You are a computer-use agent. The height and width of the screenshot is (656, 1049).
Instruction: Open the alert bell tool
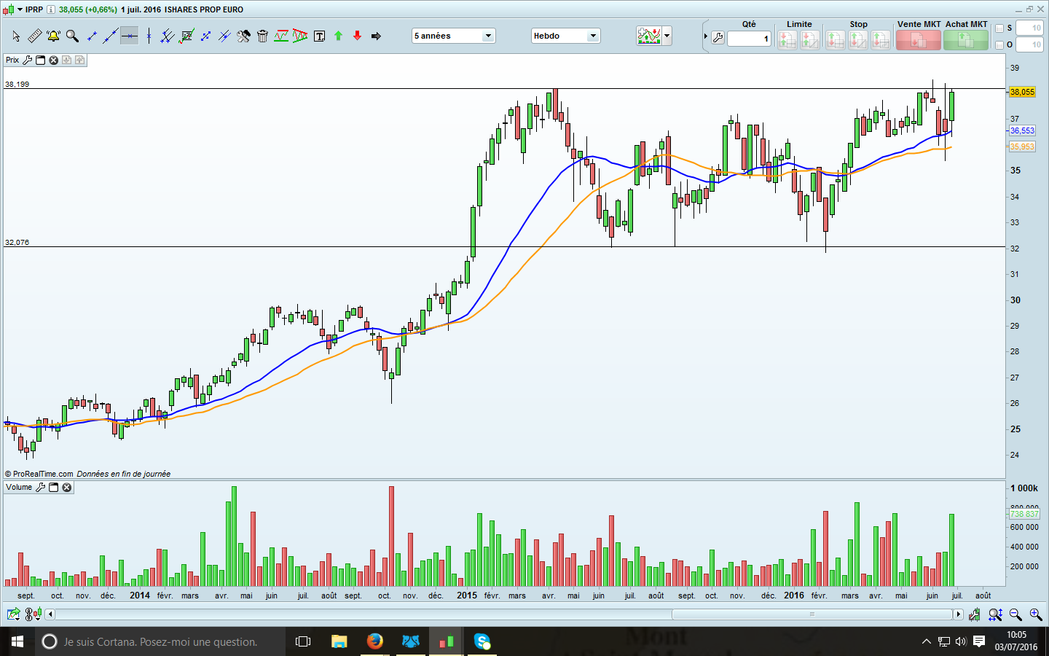[53, 36]
